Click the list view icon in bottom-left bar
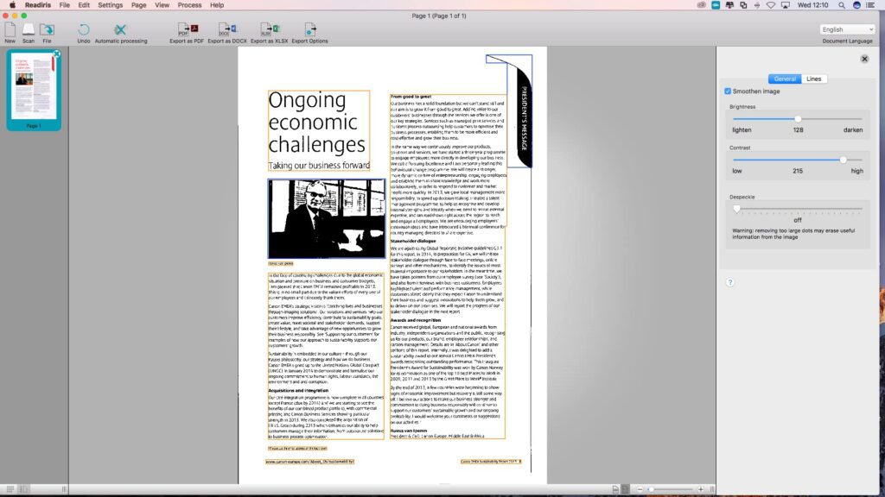The width and height of the screenshot is (885, 497). click(10, 489)
